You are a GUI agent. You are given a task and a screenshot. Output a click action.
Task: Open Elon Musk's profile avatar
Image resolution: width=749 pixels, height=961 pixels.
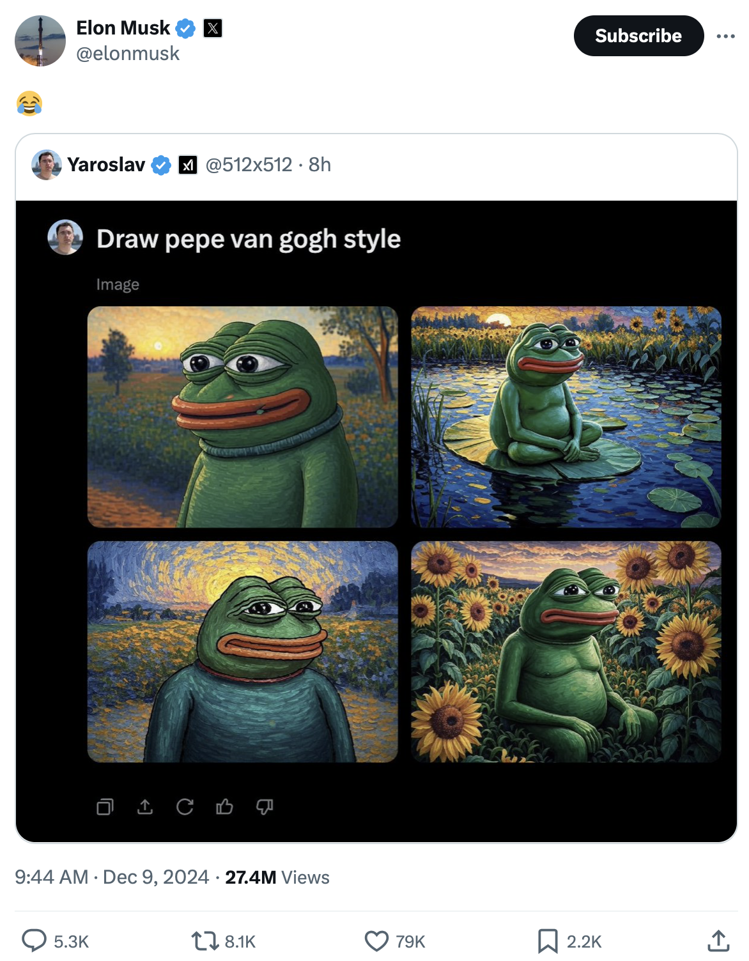coord(40,41)
